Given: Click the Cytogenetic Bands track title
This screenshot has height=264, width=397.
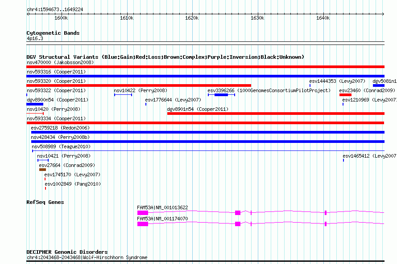Looking at the screenshot, I should [53, 33].
